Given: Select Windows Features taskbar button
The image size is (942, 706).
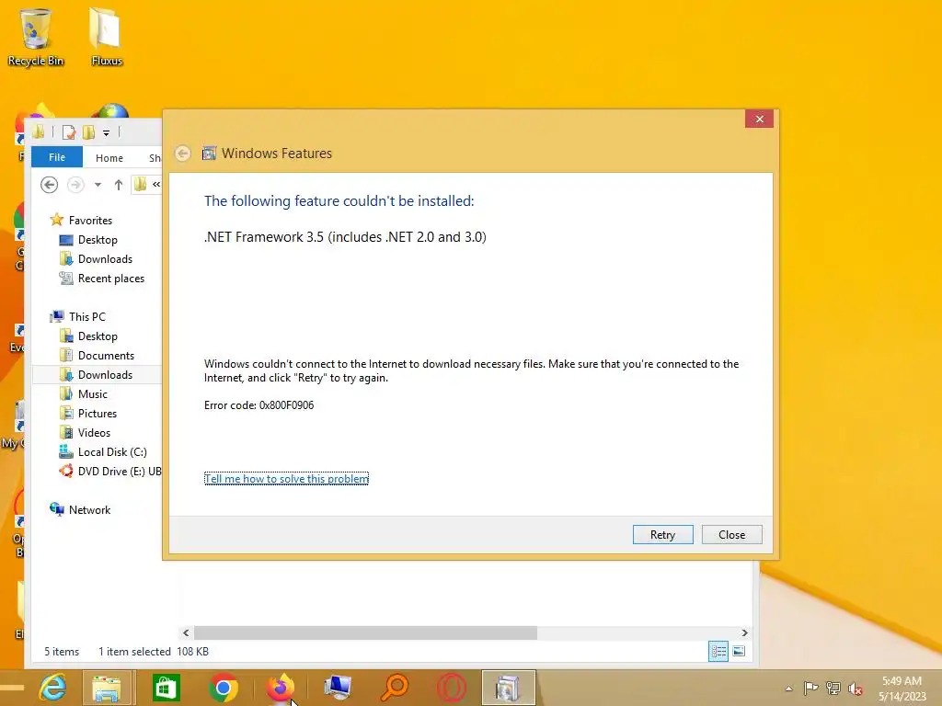Looking at the screenshot, I should click(508, 688).
